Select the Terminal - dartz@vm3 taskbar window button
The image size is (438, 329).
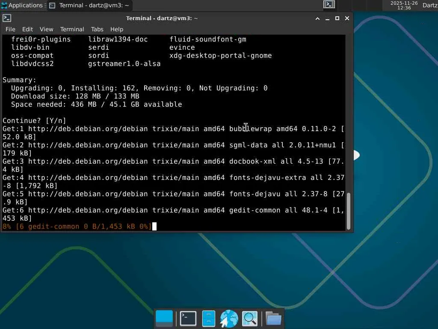coord(89,5)
